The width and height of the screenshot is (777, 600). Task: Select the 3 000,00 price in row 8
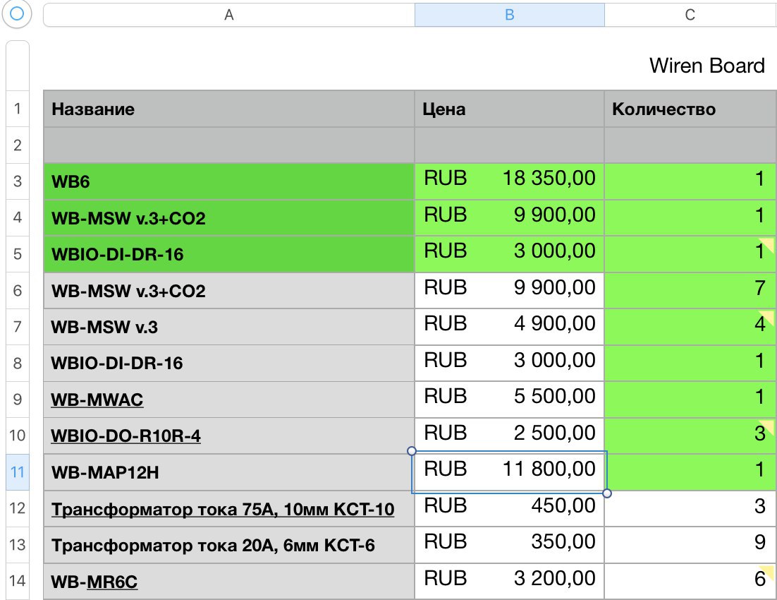point(509,363)
